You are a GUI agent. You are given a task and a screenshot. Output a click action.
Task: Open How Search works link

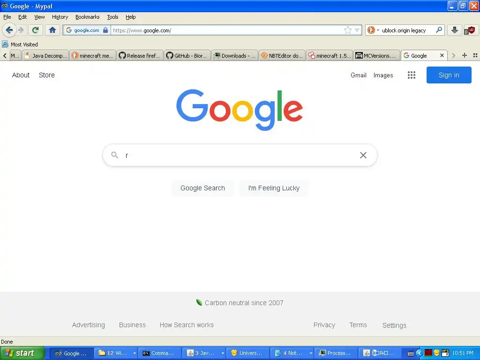[187, 325]
